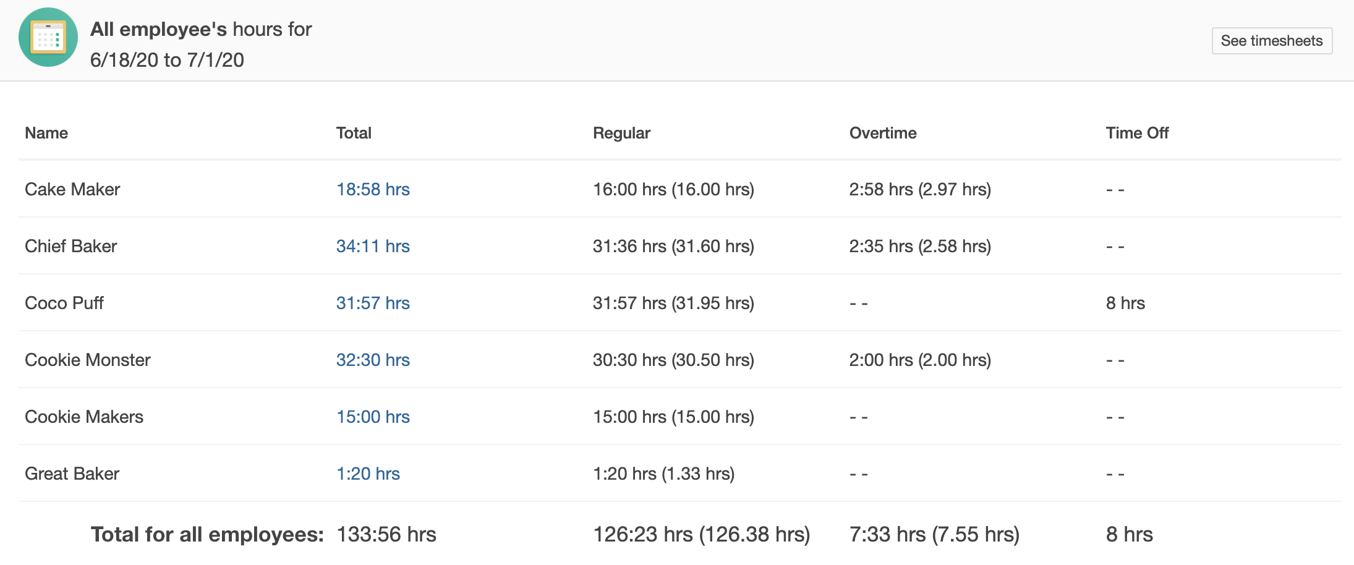Open Coco Puff's 31:57 hrs total link
1354x565 pixels.
pyautogui.click(x=373, y=303)
